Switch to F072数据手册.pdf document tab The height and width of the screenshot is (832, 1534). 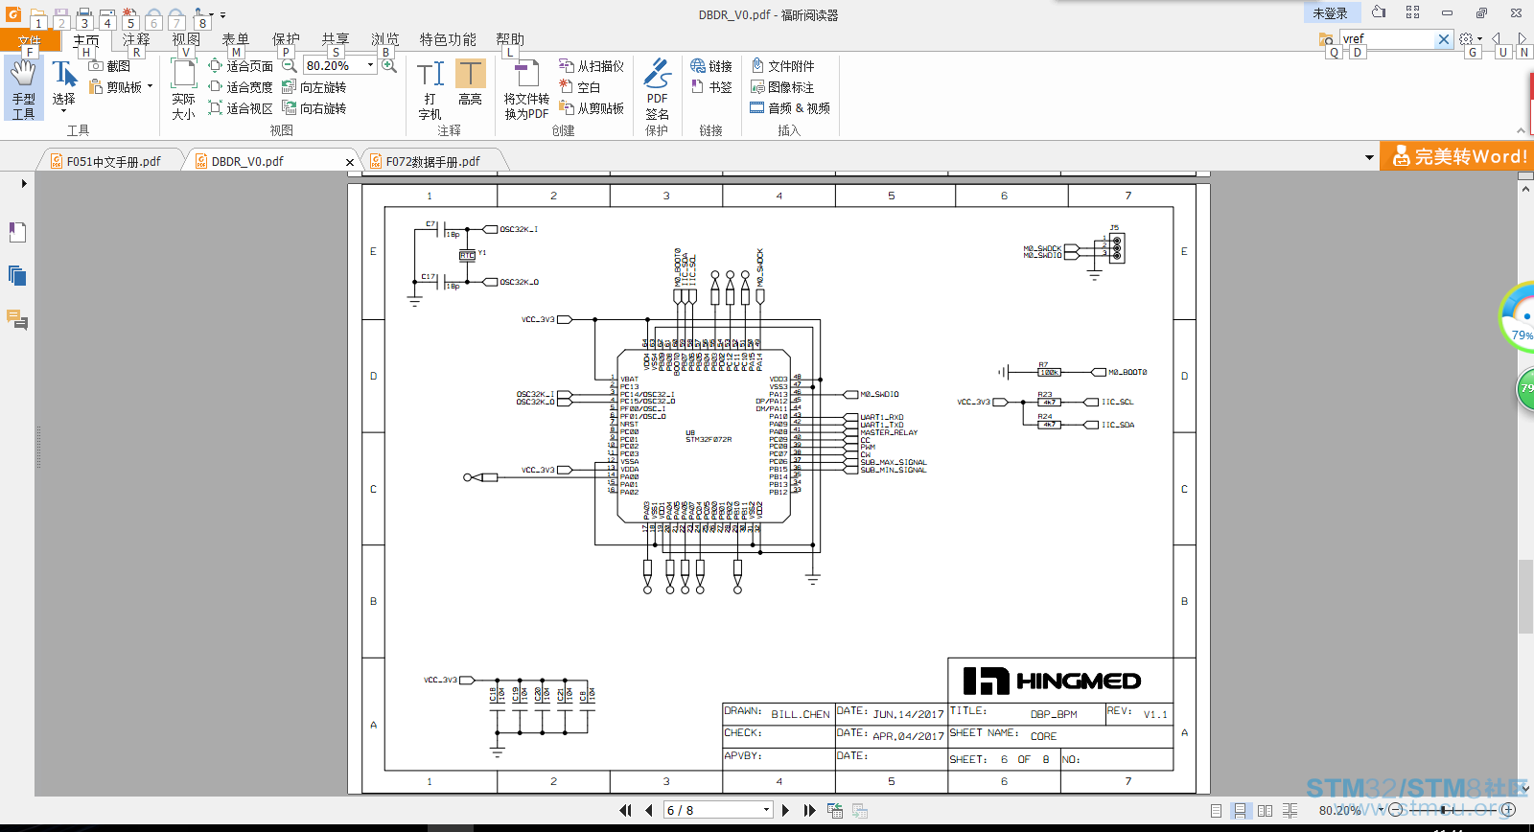click(432, 161)
